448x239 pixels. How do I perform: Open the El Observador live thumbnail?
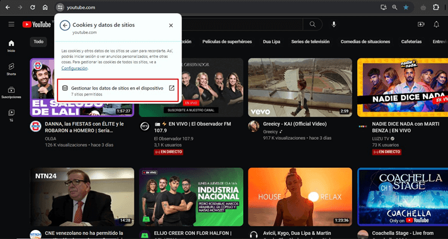coord(212,87)
